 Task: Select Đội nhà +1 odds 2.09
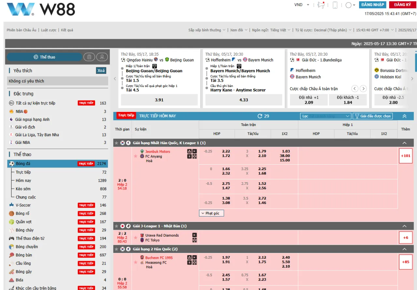point(309,100)
